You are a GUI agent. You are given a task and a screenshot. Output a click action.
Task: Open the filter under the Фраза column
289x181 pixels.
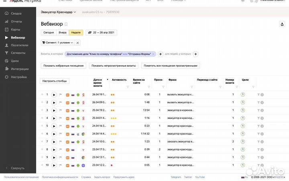(191, 87)
